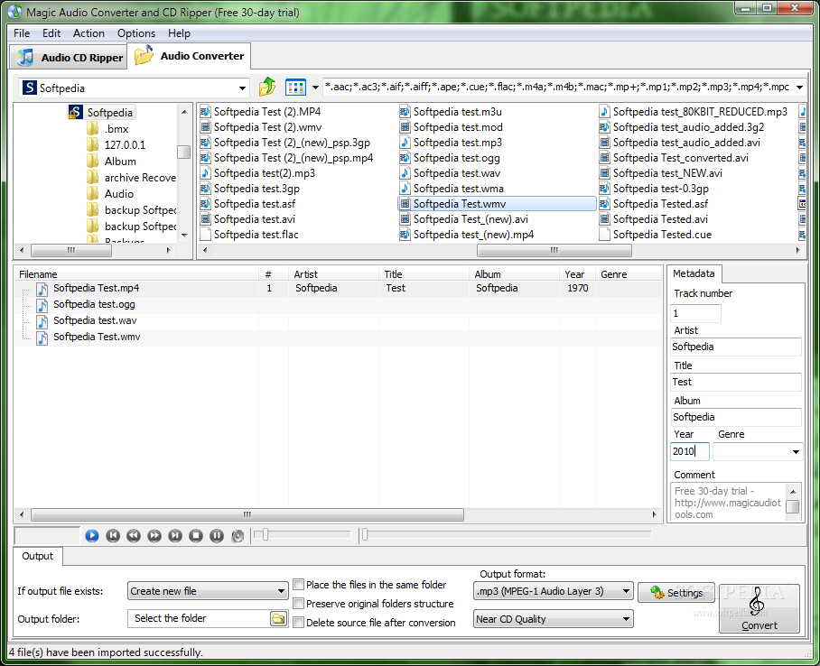Start playback with the Play button
Image resolution: width=820 pixels, height=666 pixels.
92,535
